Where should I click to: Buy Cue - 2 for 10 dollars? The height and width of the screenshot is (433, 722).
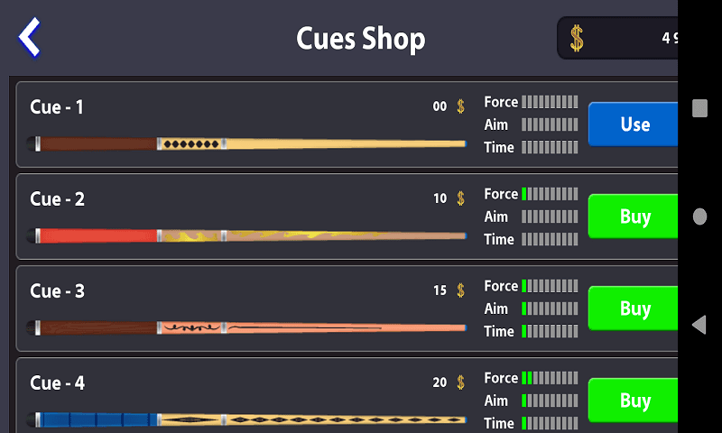(x=634, y=216)
